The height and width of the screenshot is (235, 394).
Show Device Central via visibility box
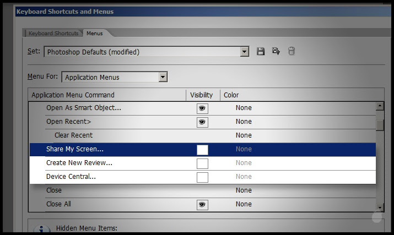tap(202, 178)
